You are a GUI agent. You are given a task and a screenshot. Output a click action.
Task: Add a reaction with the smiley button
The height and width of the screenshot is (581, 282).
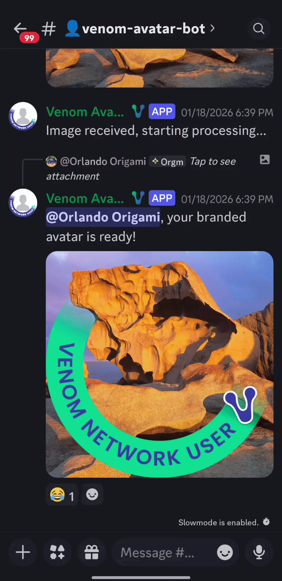click(92, 495)
